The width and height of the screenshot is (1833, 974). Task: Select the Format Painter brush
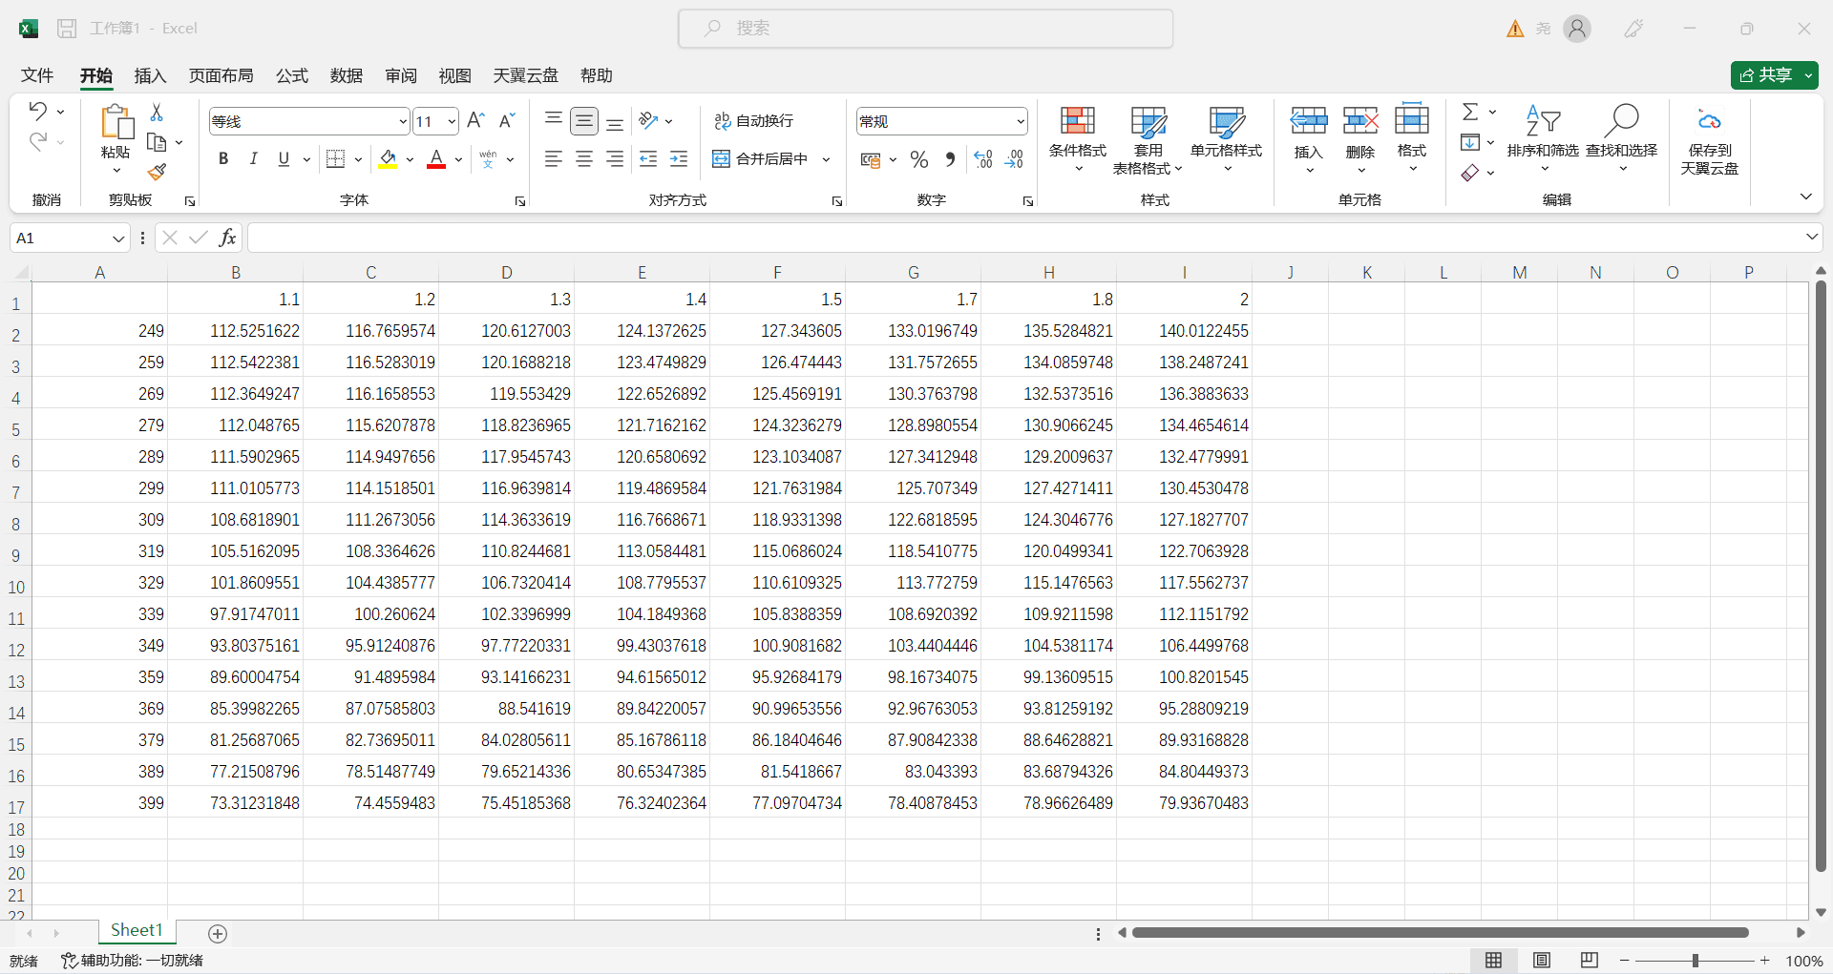click(x=157, y=172)
